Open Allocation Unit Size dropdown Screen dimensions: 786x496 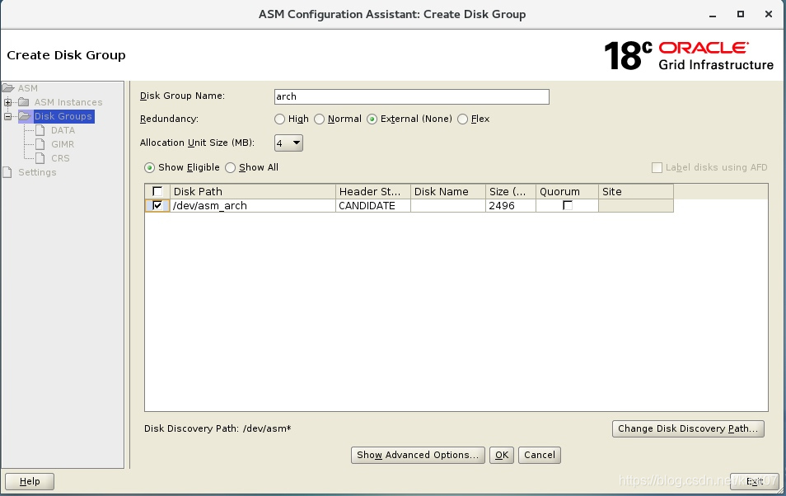coord(288,143)
